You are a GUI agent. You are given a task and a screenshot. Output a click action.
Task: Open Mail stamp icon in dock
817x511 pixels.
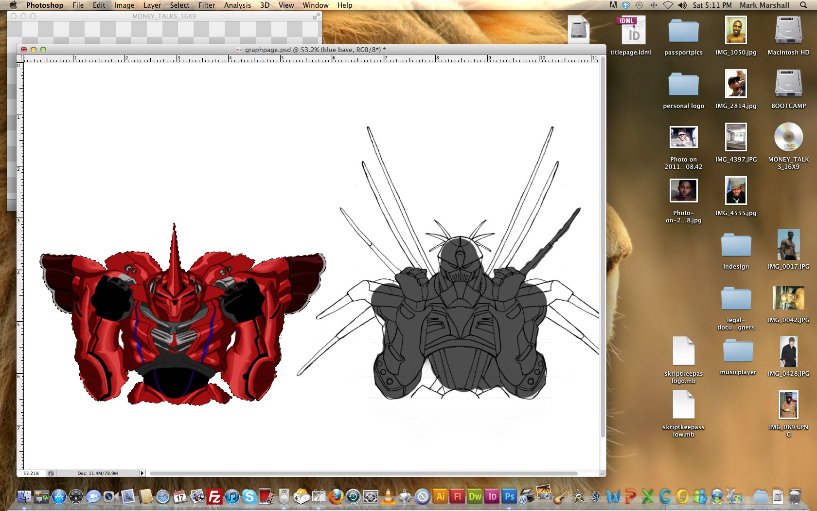click(128, 496)
